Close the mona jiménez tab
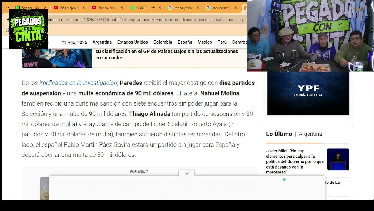 click(x=198, y=8)
